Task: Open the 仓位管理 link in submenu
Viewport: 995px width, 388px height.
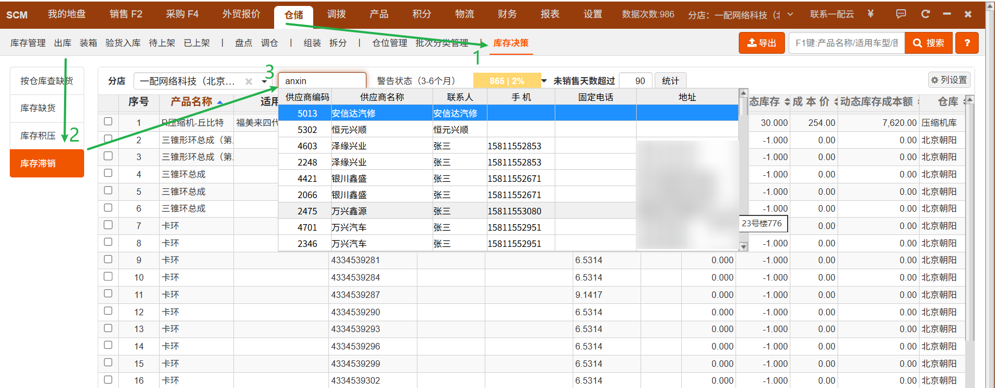Action: (390, 43)
